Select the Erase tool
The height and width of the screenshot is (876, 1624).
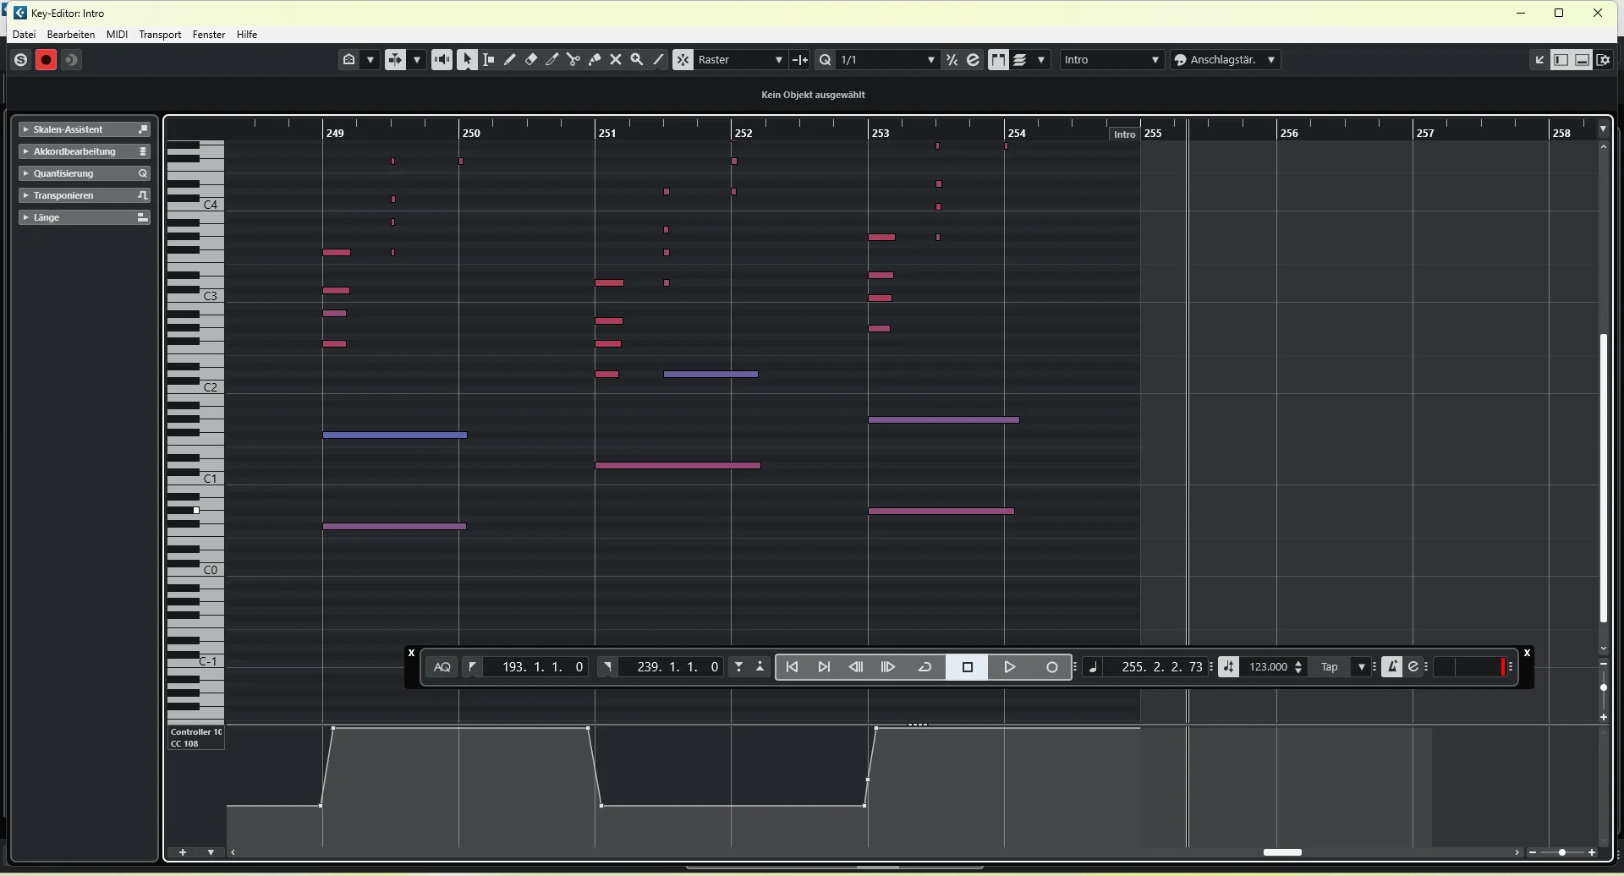point(531,60)
